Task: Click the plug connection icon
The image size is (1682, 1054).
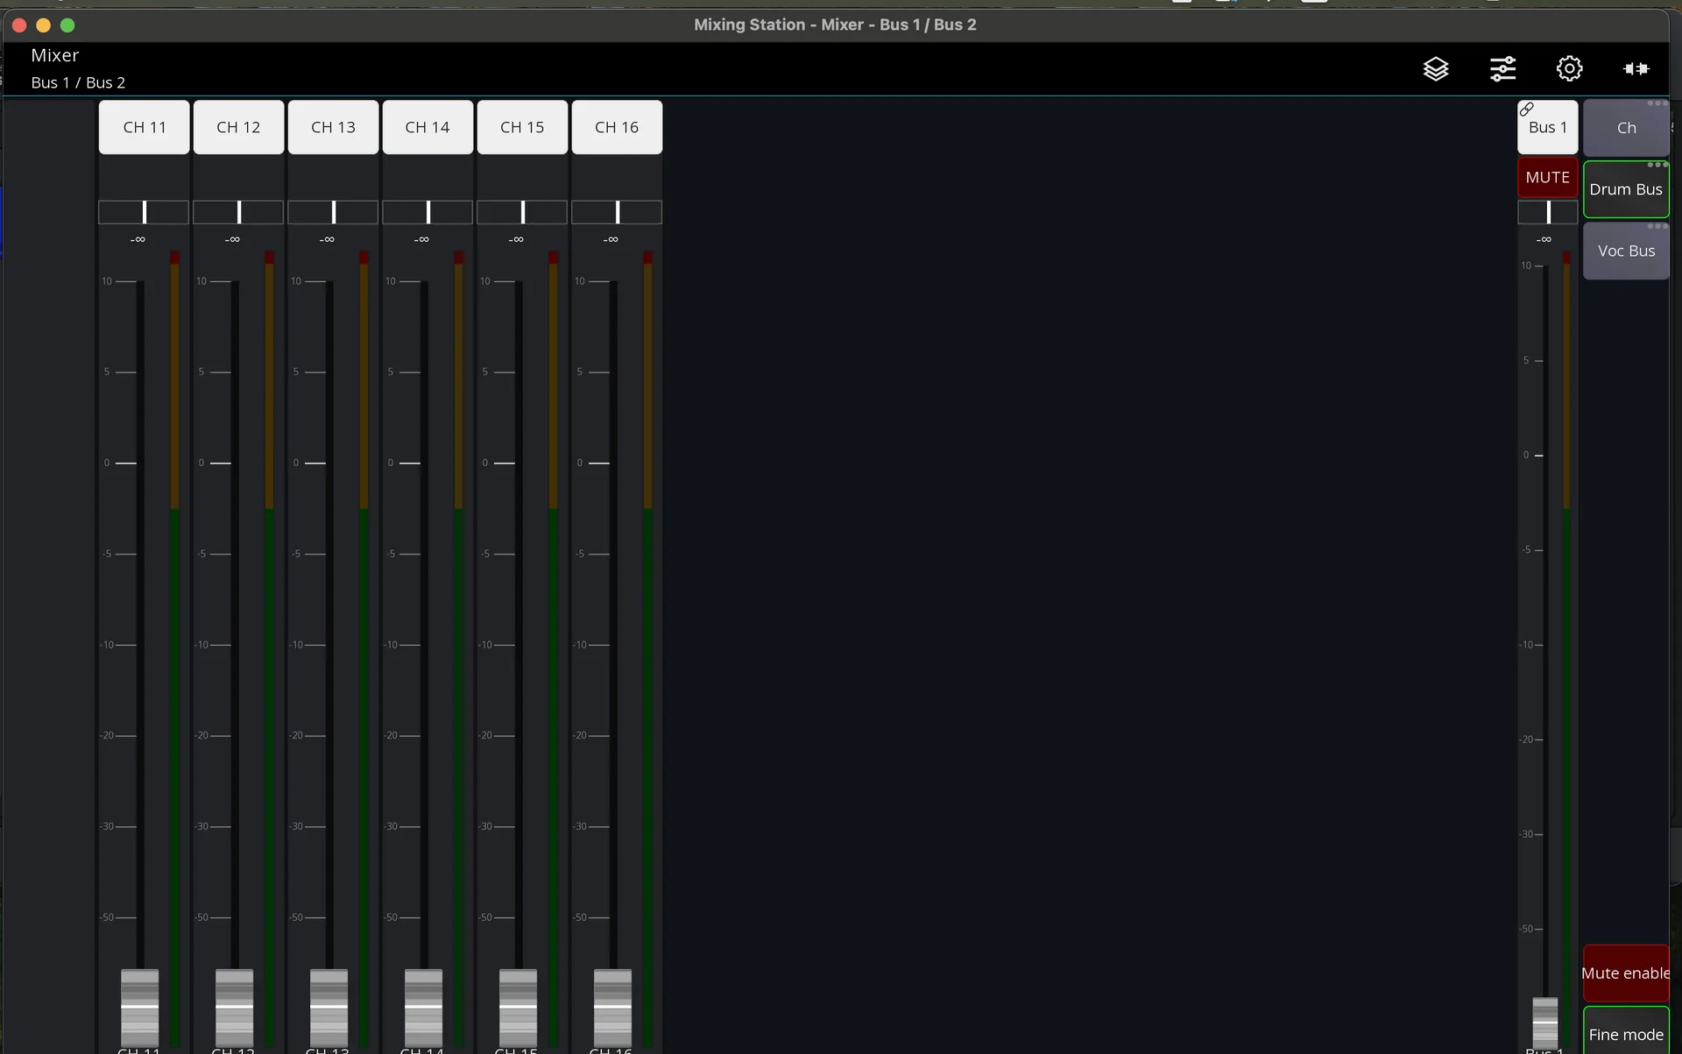Action: pos(1636,68)
